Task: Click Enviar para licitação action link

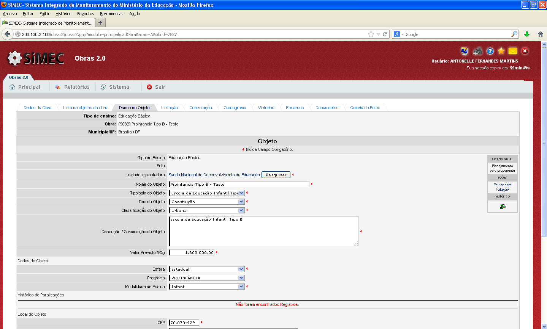Action: coord(503,187)
